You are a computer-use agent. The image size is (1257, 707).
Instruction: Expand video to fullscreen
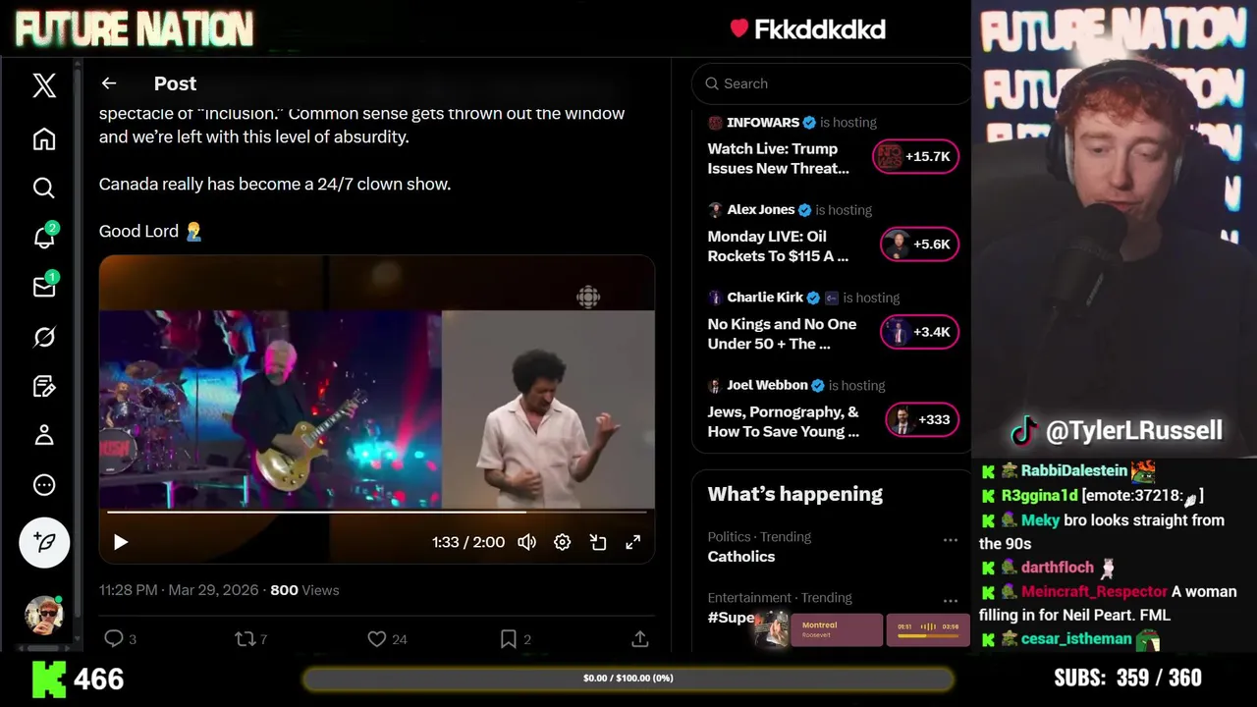(x=633, y=542)
